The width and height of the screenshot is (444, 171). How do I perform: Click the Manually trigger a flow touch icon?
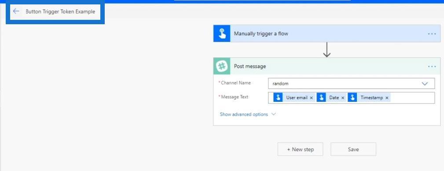[222, 33]
